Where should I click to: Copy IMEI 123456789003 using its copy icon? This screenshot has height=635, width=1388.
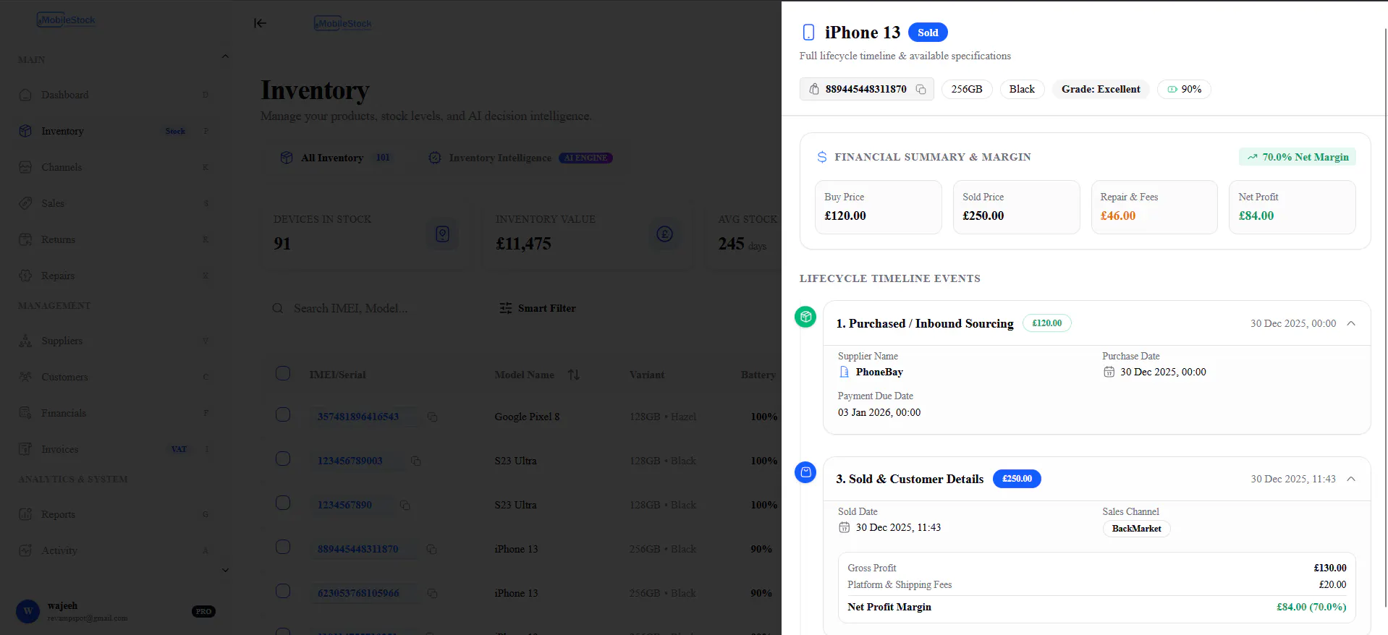pos(416,461)
